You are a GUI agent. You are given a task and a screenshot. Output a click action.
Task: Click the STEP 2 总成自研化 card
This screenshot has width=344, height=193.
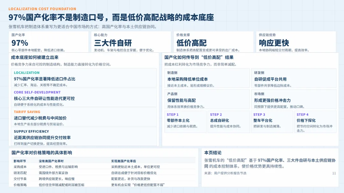tap(228, 121)
